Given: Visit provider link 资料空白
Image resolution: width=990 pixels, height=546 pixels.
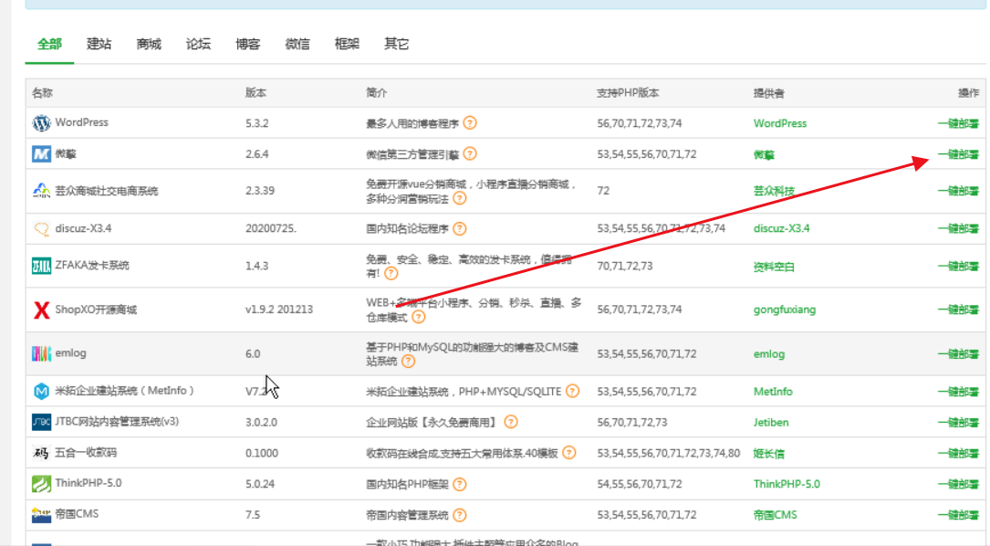Looking at the screenshot, I should click(774, 266).
